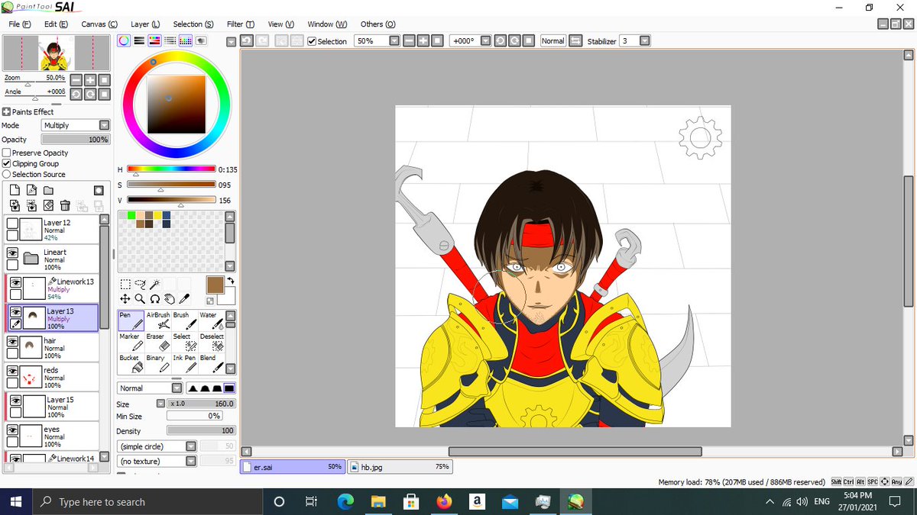Activate the Magic Wand tool

tap(155, 285)
